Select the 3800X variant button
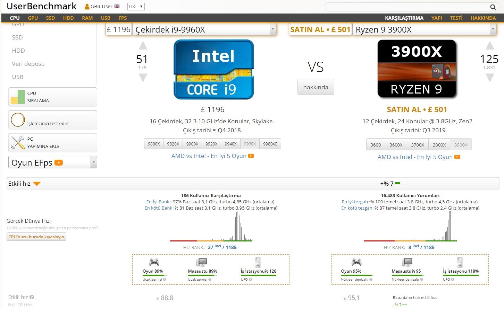Viewport: 504px width, 309px height. (439, 145)
